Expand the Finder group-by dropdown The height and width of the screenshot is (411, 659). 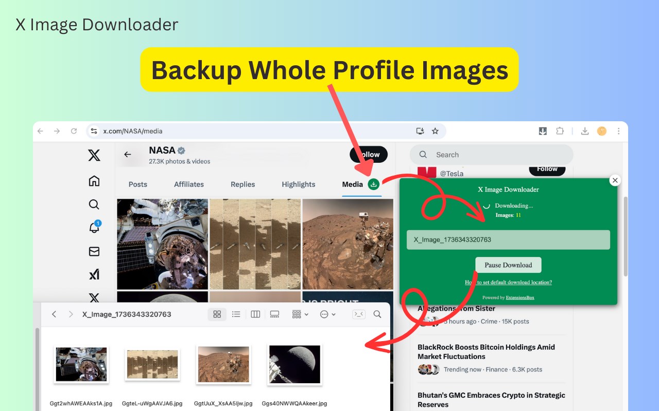pyautogui.click(x=300, y=314)
